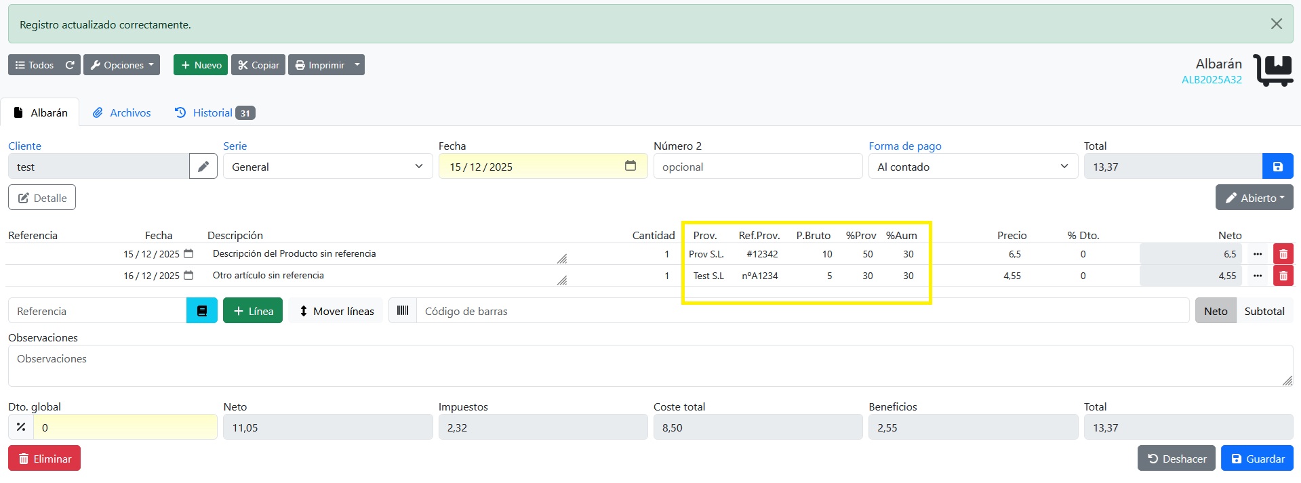Select the Neto toggle button
This screenshot has height=483, width=1301.
1215,311
